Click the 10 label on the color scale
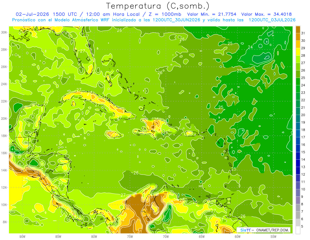This screenshot has width=310, height=240. pos(303,189)
